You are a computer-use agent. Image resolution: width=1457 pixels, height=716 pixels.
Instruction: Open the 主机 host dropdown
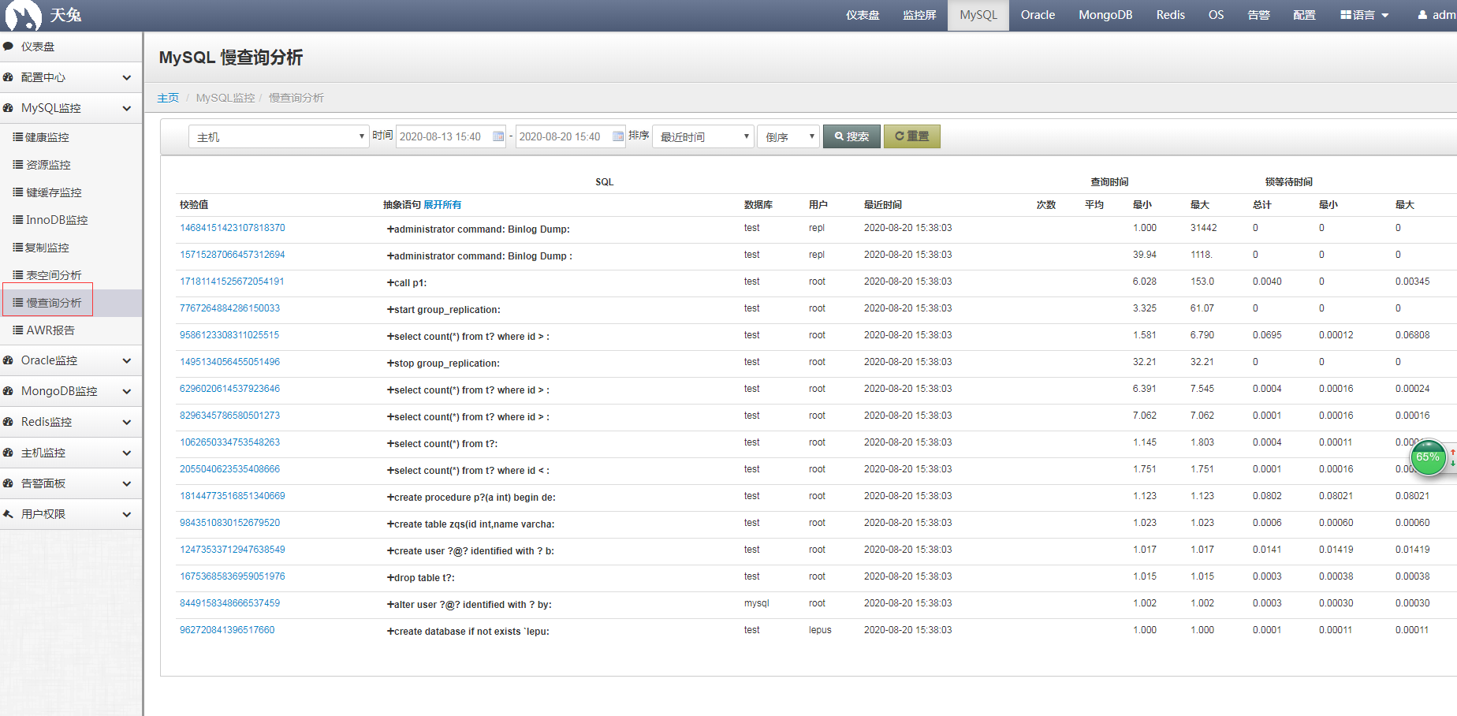point(278,136)
